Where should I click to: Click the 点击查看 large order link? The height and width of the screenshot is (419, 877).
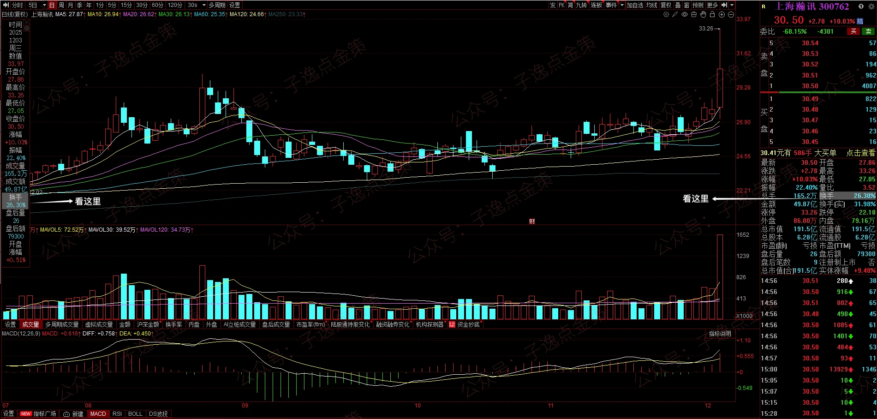point(860,153)
